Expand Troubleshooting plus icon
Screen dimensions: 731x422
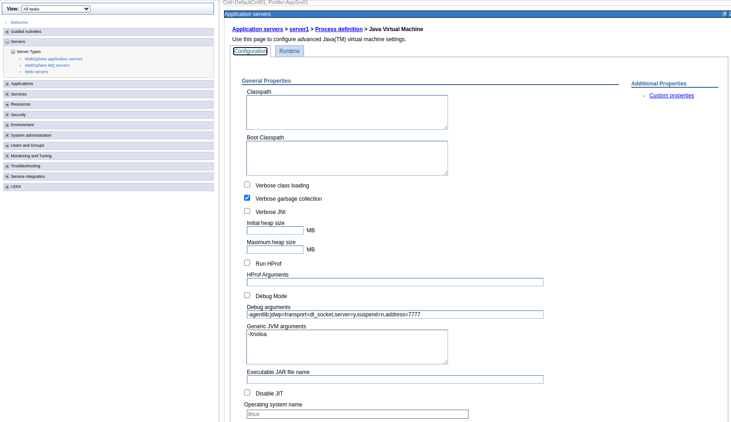tap(7, 166)
